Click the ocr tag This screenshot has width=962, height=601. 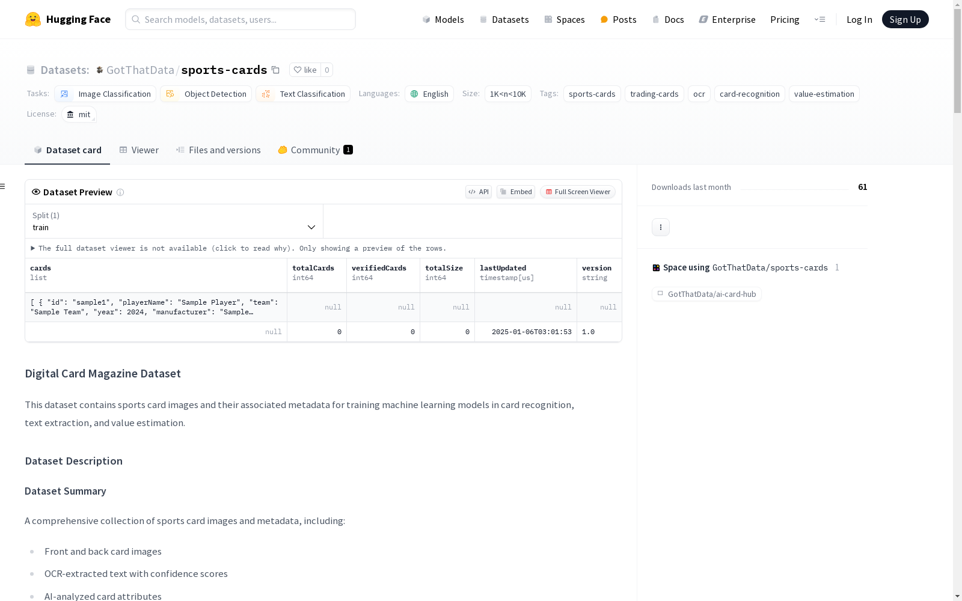click(699, 94)
